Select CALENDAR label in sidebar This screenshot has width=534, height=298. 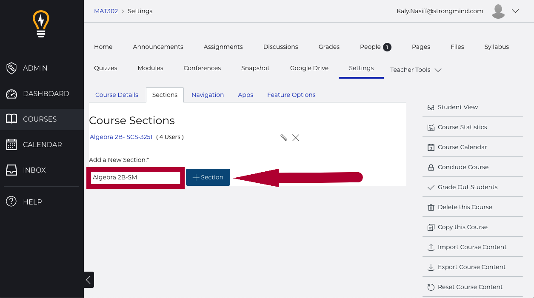point(43,145)
